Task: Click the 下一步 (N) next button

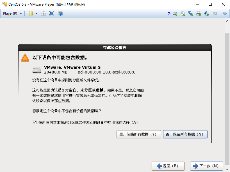Action: 206,166
